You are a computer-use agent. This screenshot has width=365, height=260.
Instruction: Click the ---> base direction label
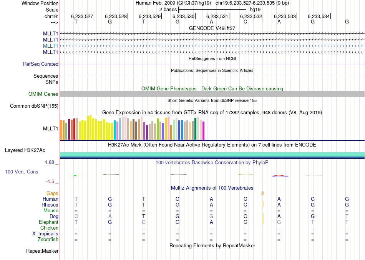pos(54,22)
